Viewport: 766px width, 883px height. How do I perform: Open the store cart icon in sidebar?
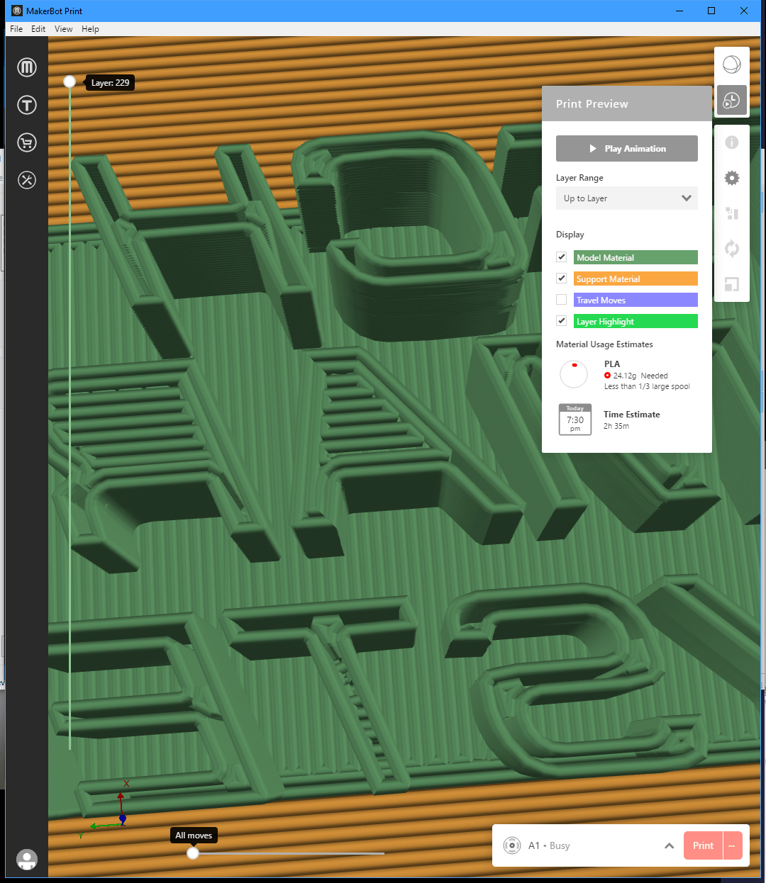point(27,142)
